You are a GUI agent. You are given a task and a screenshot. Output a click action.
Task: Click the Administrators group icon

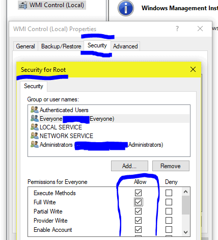click(35, 144)
